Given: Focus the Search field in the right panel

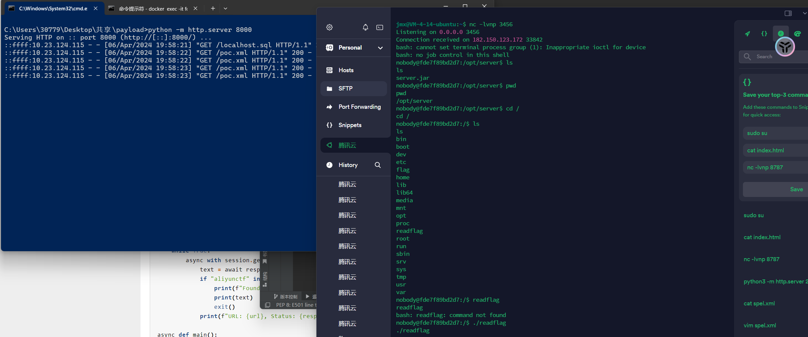Looking at the screenshot, I should (x=773, y=57).
